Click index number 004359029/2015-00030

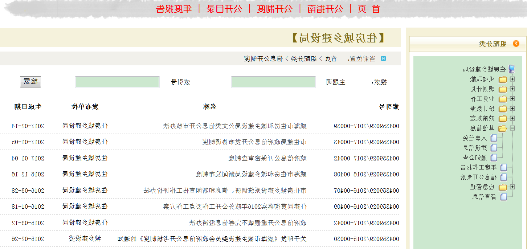(366, 239)
